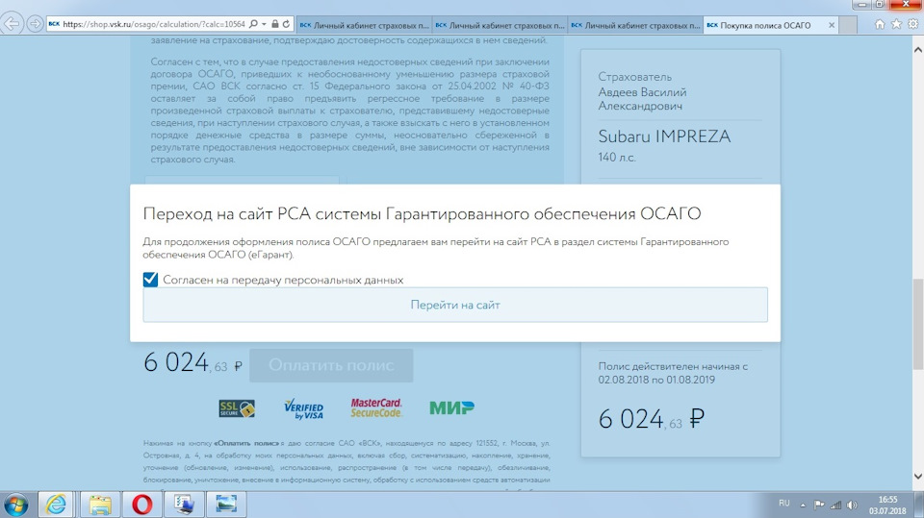Screen dimensions: 924x518
Task: Click the security lock icon in the address bar
Action: pyautogui.click(x=274, y=24)
